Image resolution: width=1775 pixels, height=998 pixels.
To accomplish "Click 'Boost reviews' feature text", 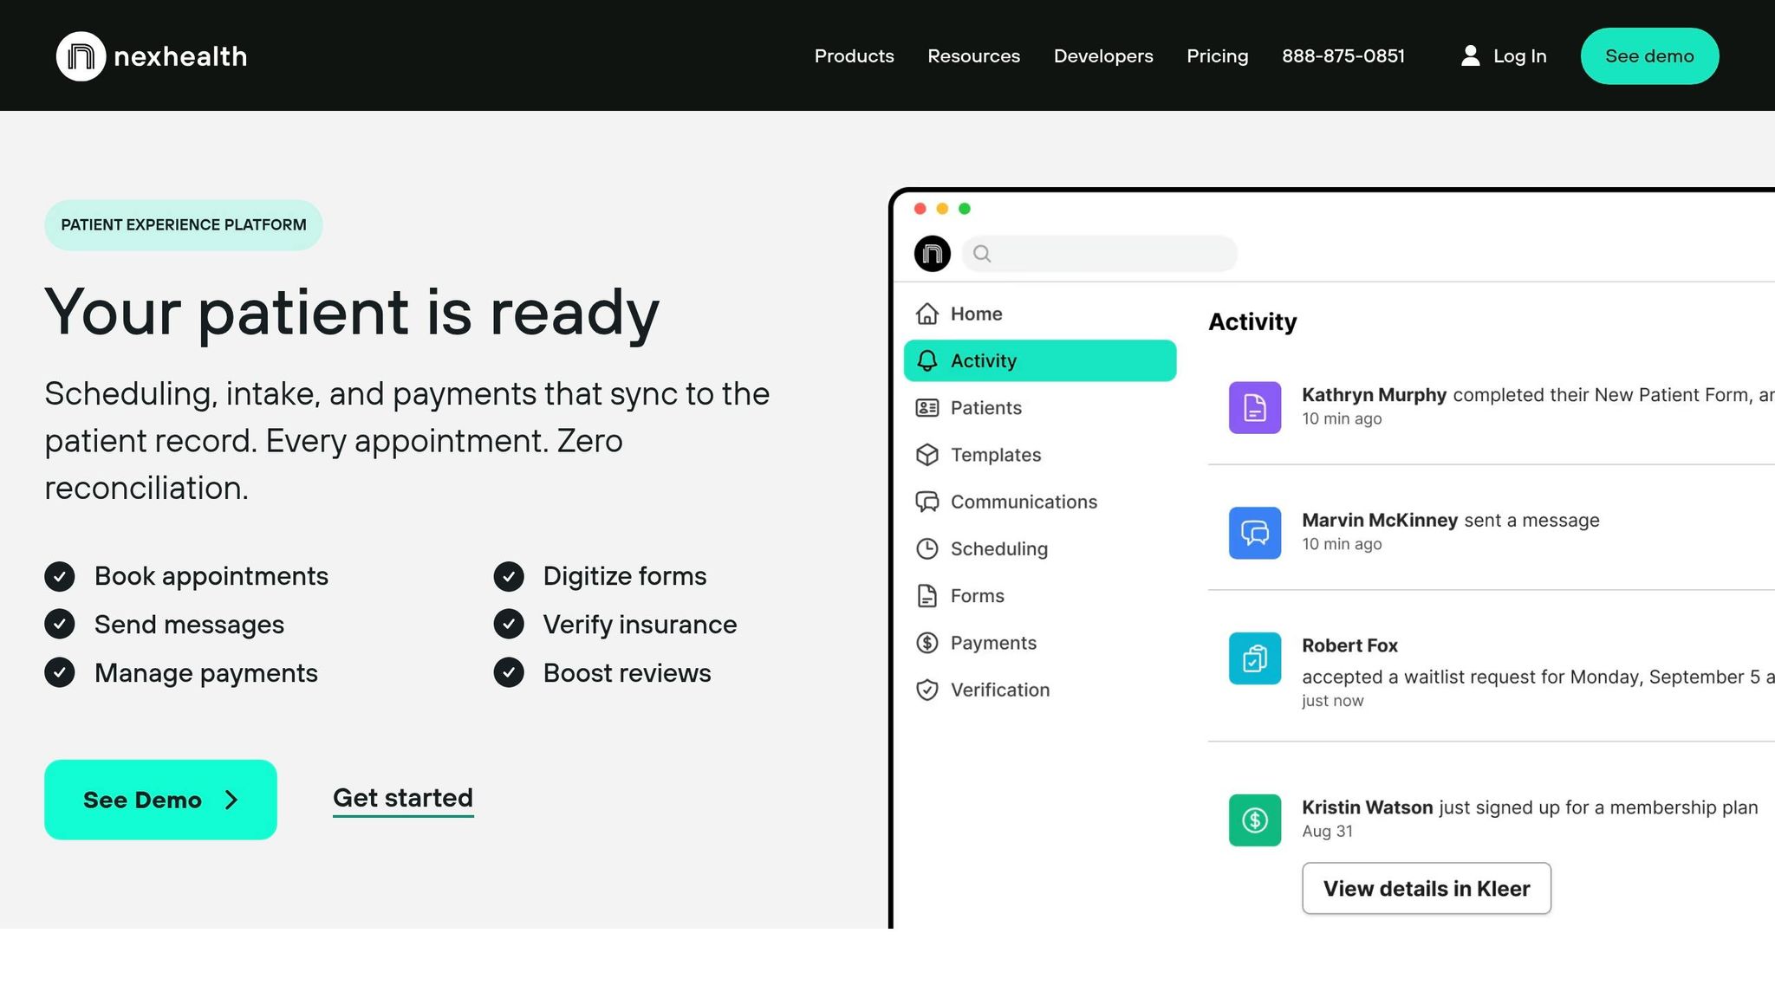I will 627,672.
